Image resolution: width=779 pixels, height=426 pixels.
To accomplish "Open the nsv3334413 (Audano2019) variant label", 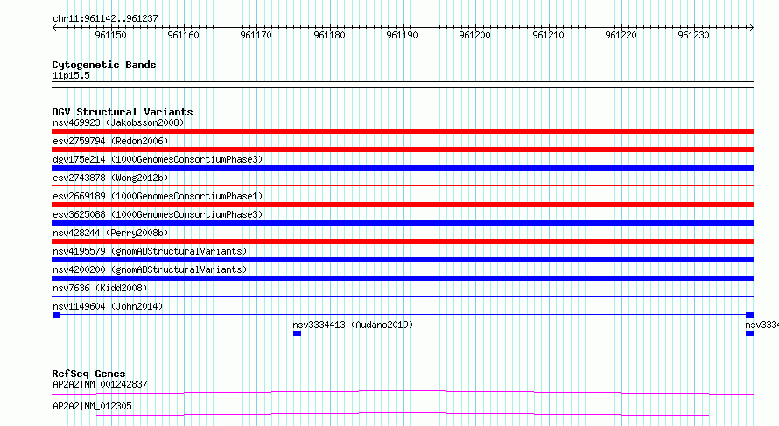I will pyautogui.click(x=353, y=325).
